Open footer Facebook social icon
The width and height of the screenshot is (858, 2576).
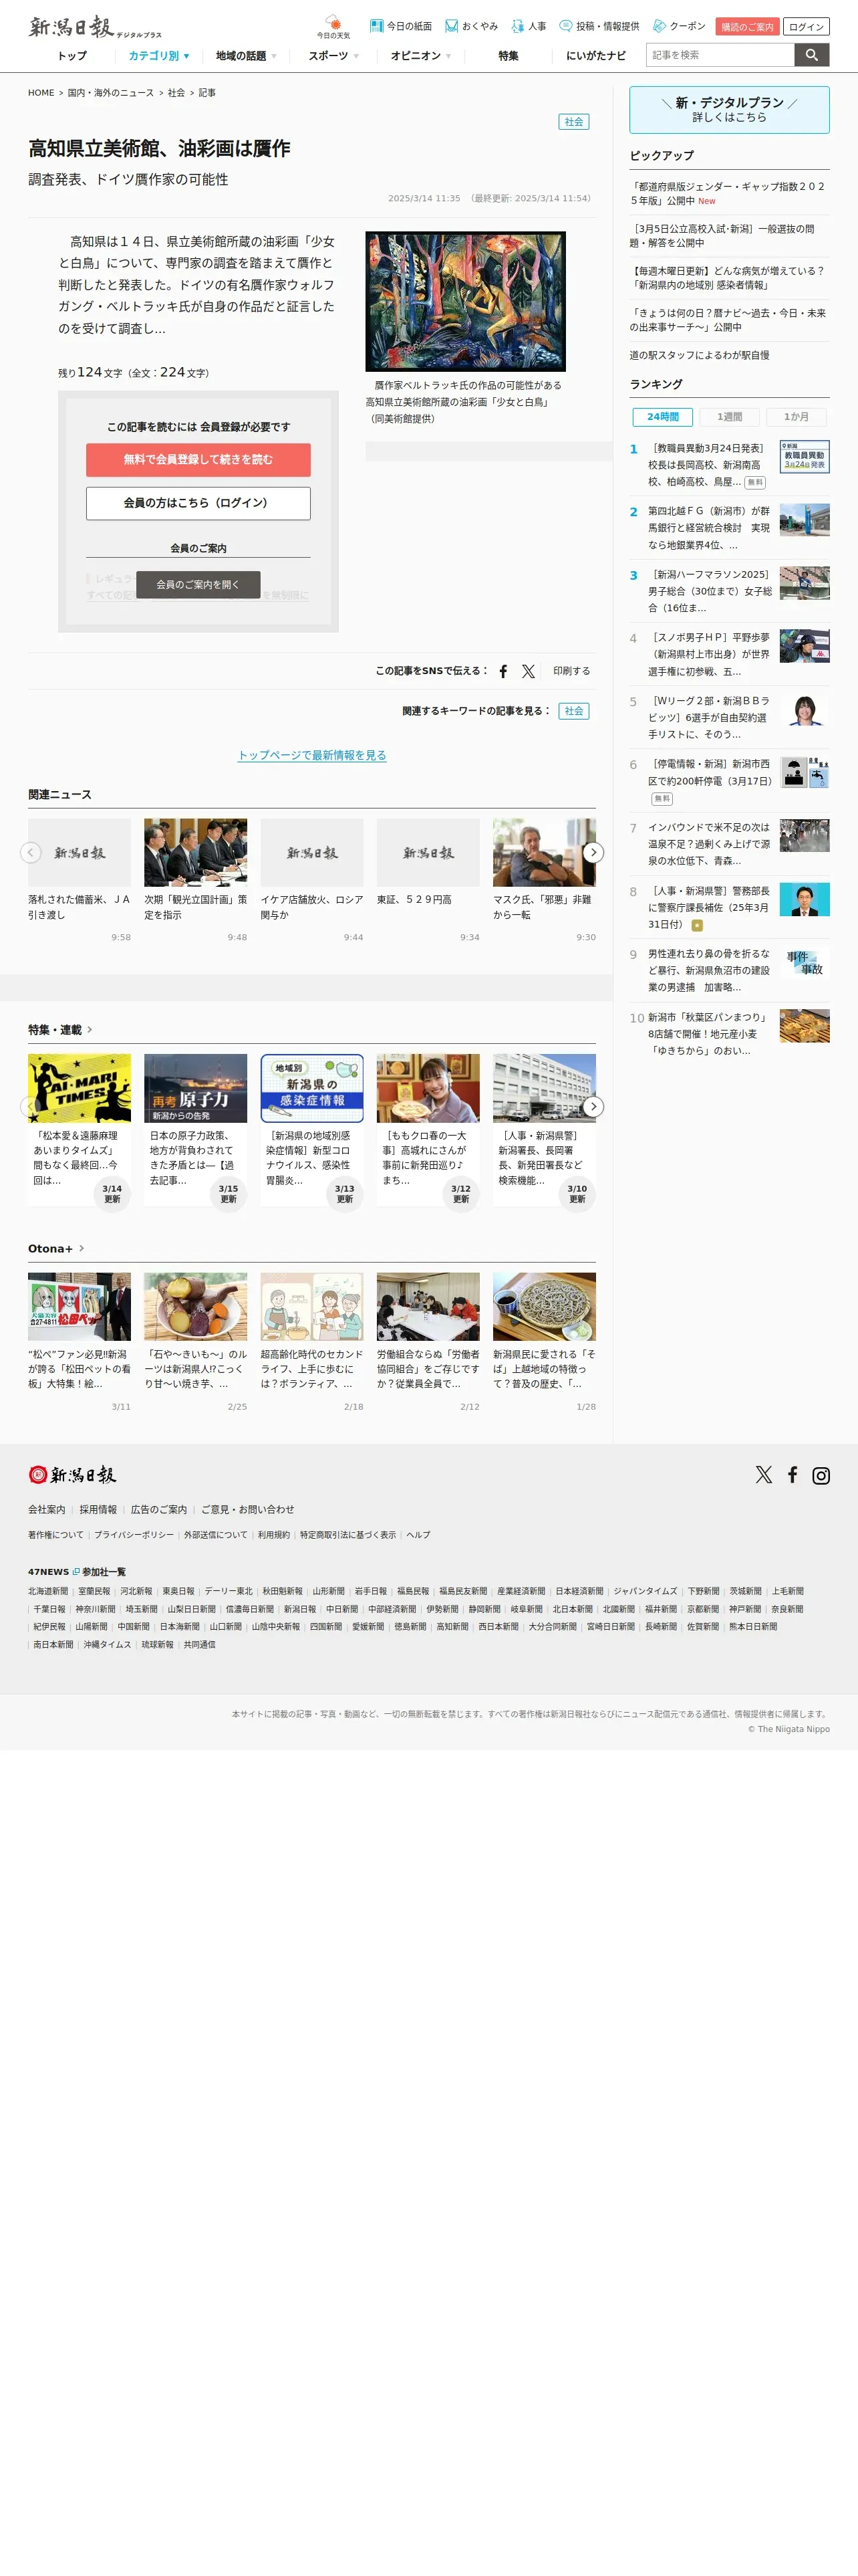coord(792,1474)
